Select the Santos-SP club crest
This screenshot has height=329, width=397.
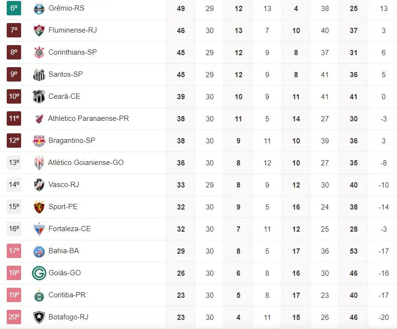(39, 74)
